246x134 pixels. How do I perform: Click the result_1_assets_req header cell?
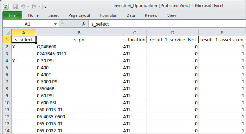(222, 40)
